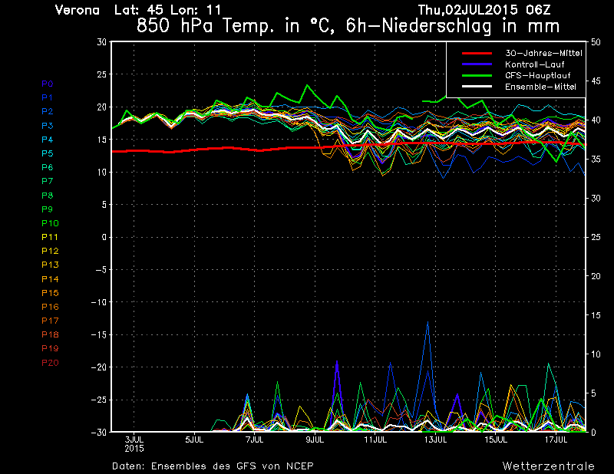This screenshot has width=614, height=474.
Task: Click the P19 ensemble member label
Action: pos(50,348)
